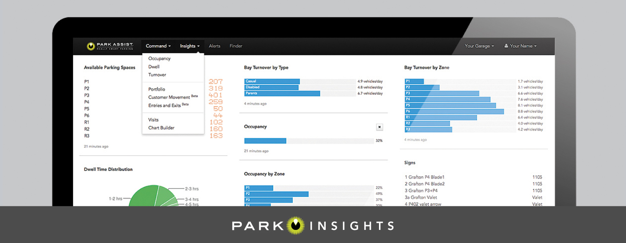
Task: Click the Disabled turnover bar
Action: coord(271,87)
